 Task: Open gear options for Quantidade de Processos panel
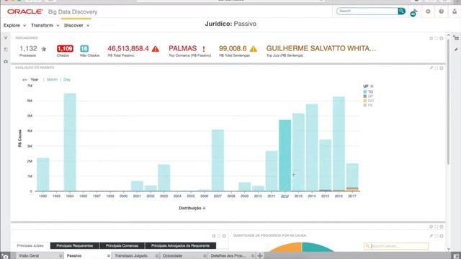pyautogui.click(x=442, y=236)
